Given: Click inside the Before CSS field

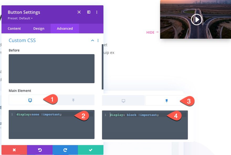Looking at the screenshot, I should coord(51,68).
